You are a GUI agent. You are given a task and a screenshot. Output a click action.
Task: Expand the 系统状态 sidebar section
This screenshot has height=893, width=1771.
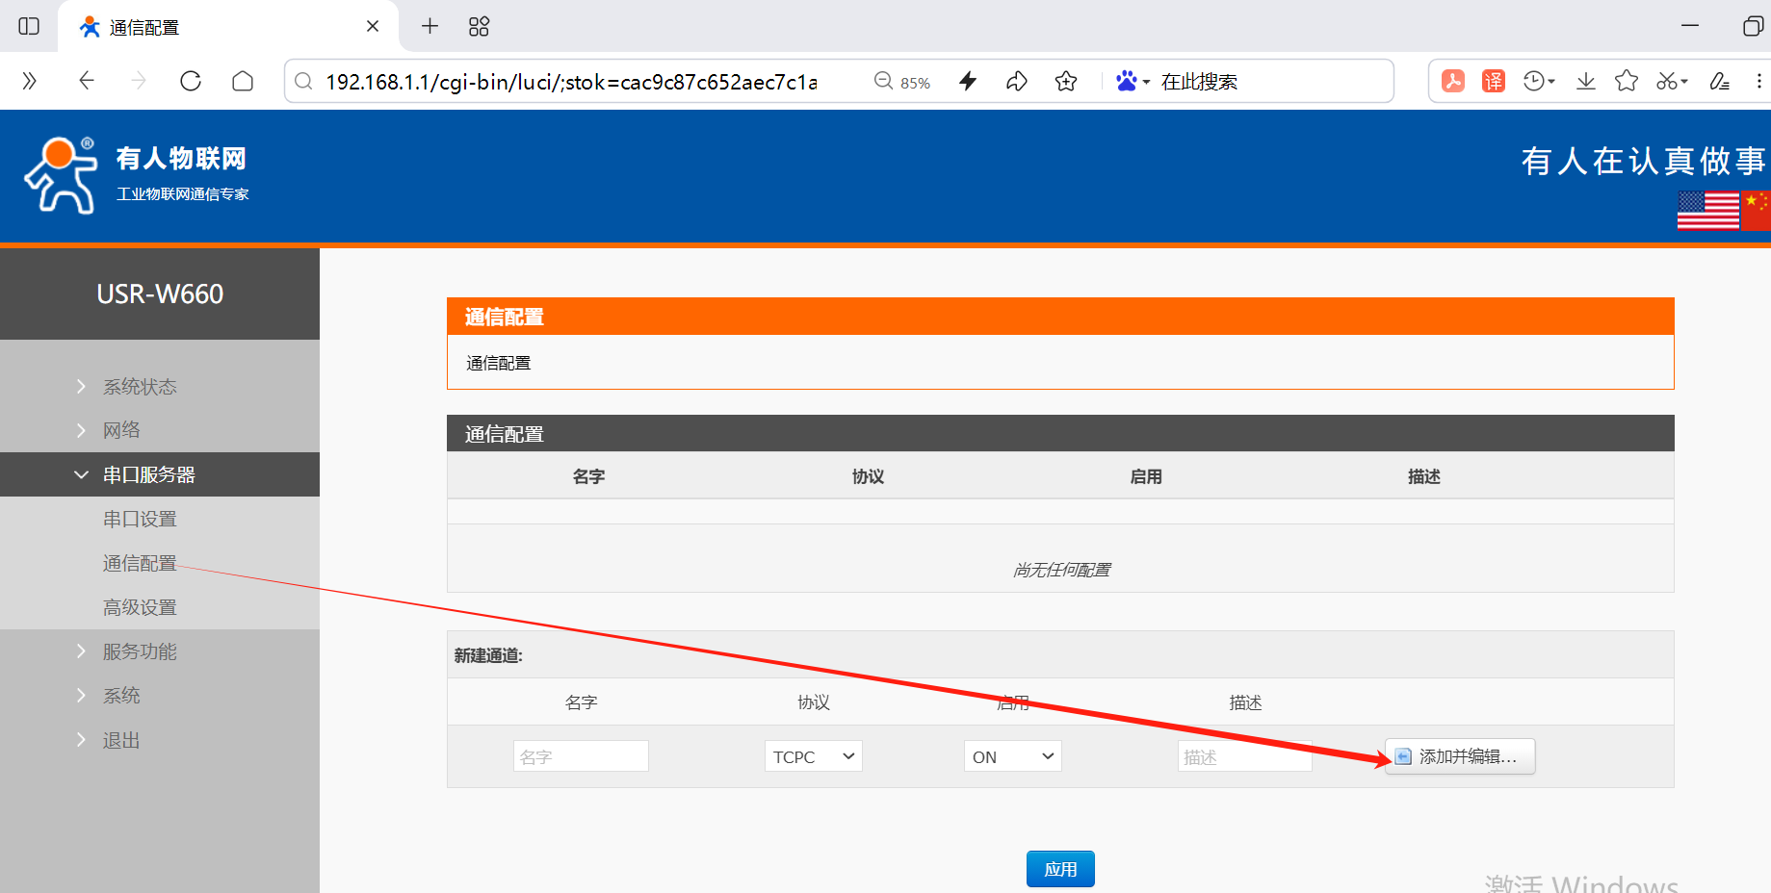coord(140,387)
